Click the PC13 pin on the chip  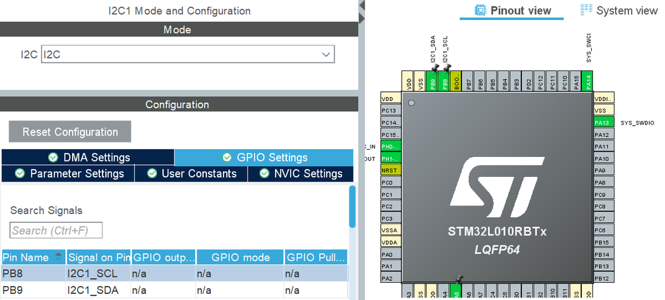click(391, 110)
